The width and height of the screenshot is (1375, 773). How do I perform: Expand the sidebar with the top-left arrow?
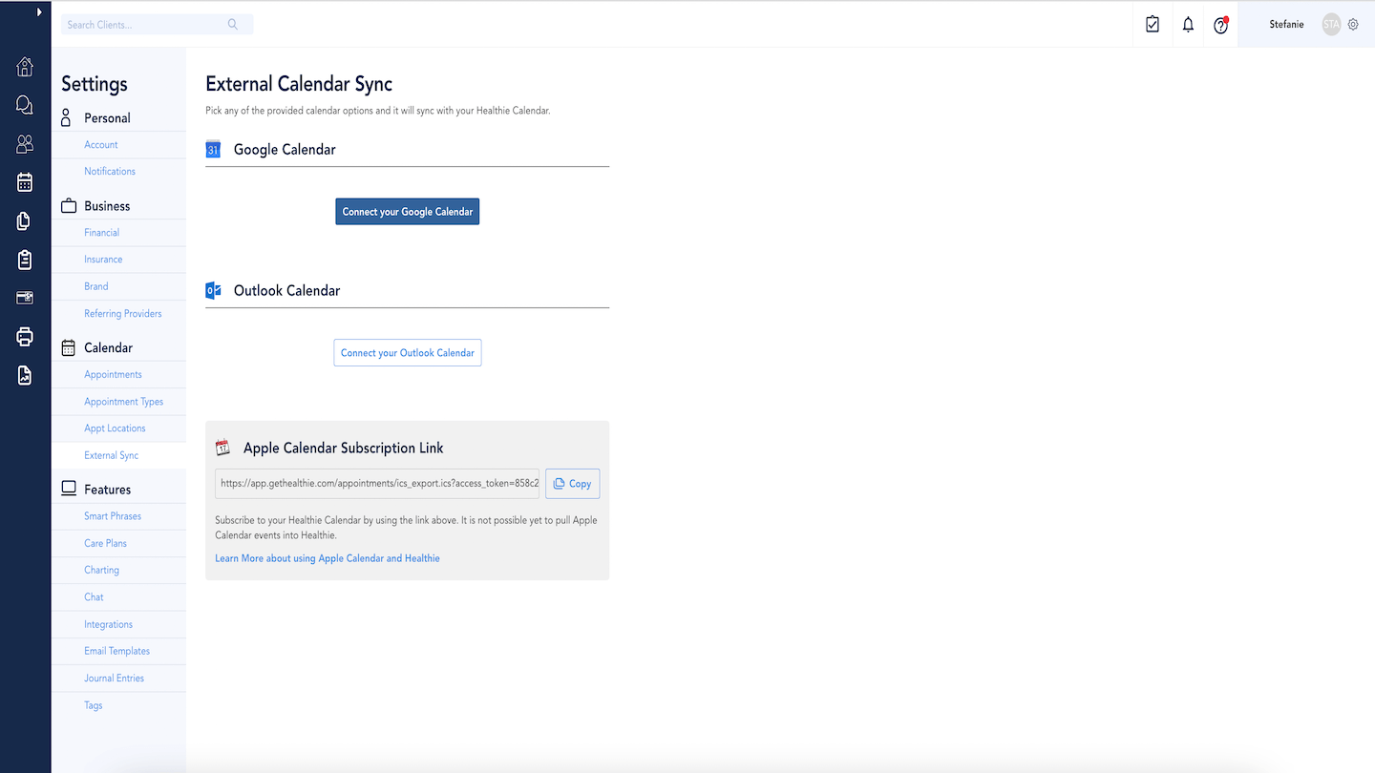click(39, 12)
